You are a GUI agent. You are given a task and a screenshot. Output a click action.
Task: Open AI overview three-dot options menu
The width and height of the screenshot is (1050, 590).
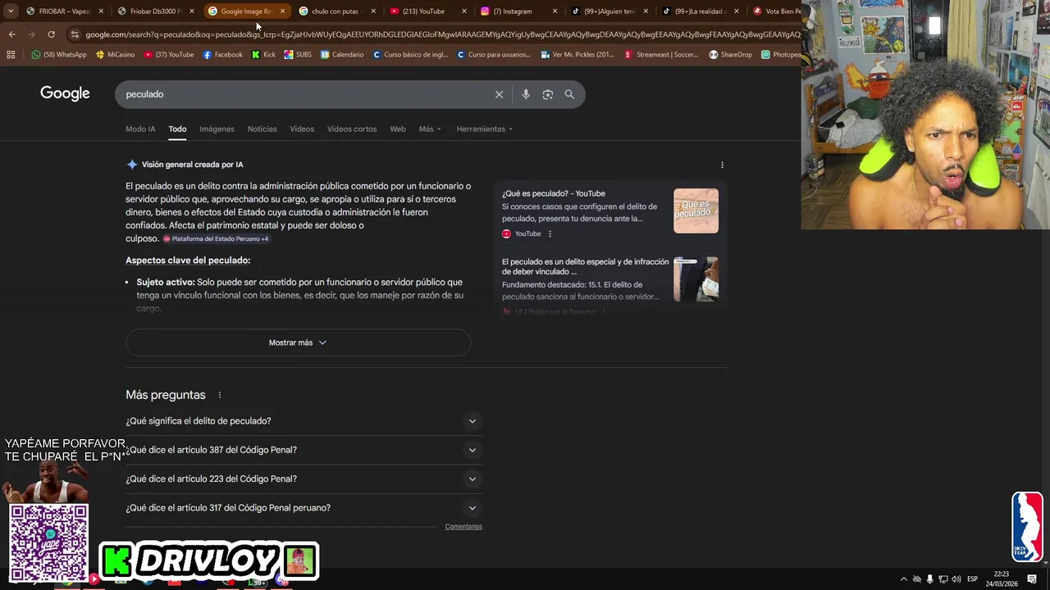[x=722, y=165]
